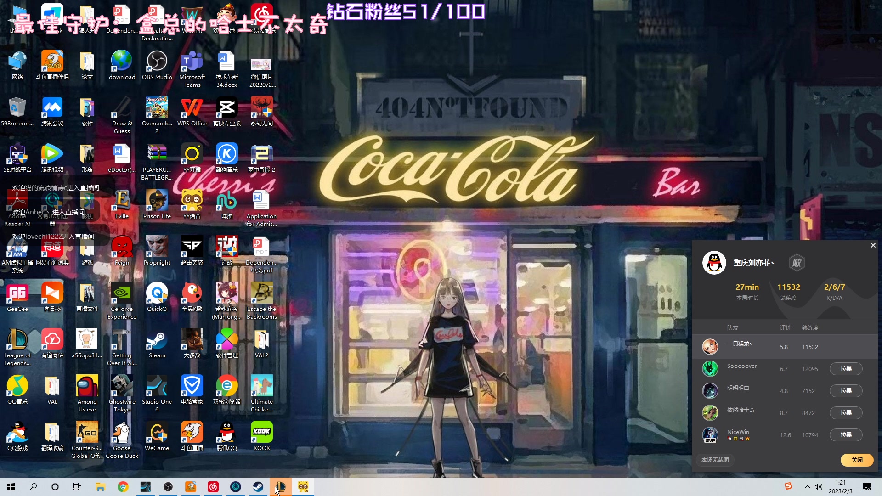The height and width of the screenshot is (496, 882).
Task: Open the GeForce Experience icon
Action: pyautogui.click(x=122, y=294)
